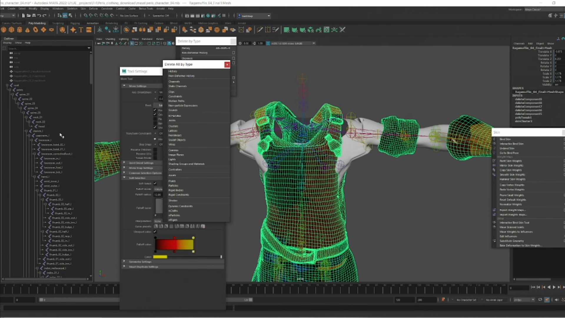Create a polygon disc from the shelf
The image size is (565, 318).
(51, 30)
